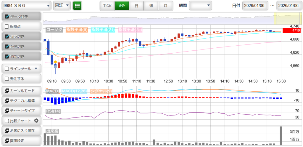
Task: Click the start date input field
Action: [255, 6]
